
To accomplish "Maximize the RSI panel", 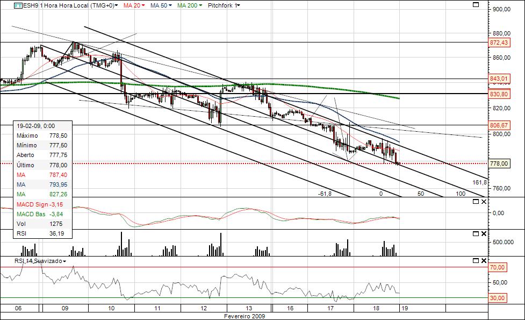I will tap(476, 261).
